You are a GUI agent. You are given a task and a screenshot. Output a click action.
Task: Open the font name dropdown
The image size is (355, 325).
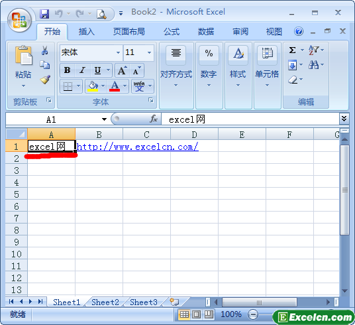pos(118,52)
